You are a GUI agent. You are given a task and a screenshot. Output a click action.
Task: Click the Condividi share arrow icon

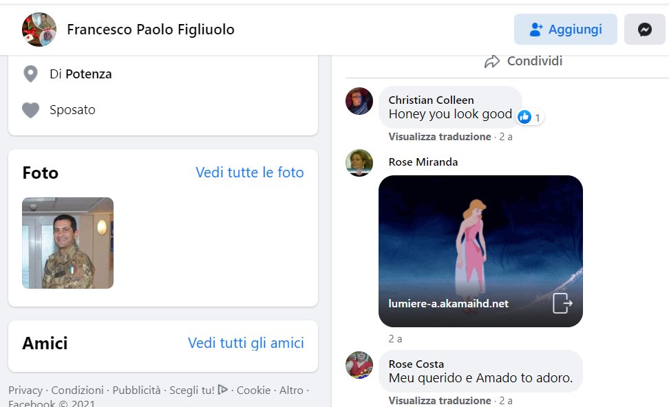491,62
